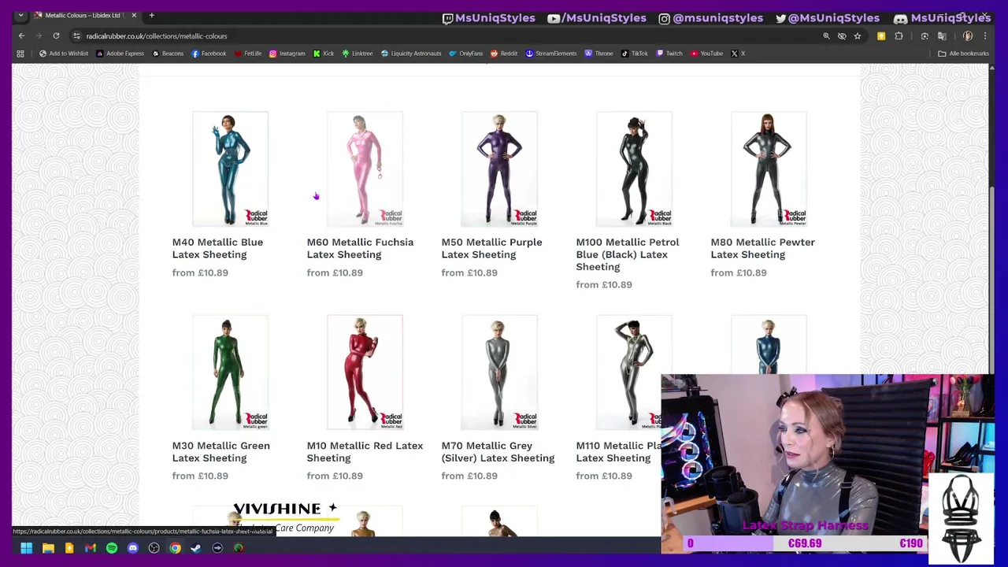
Task: Open Gmail from the taskbar
Action: [91, 548]
